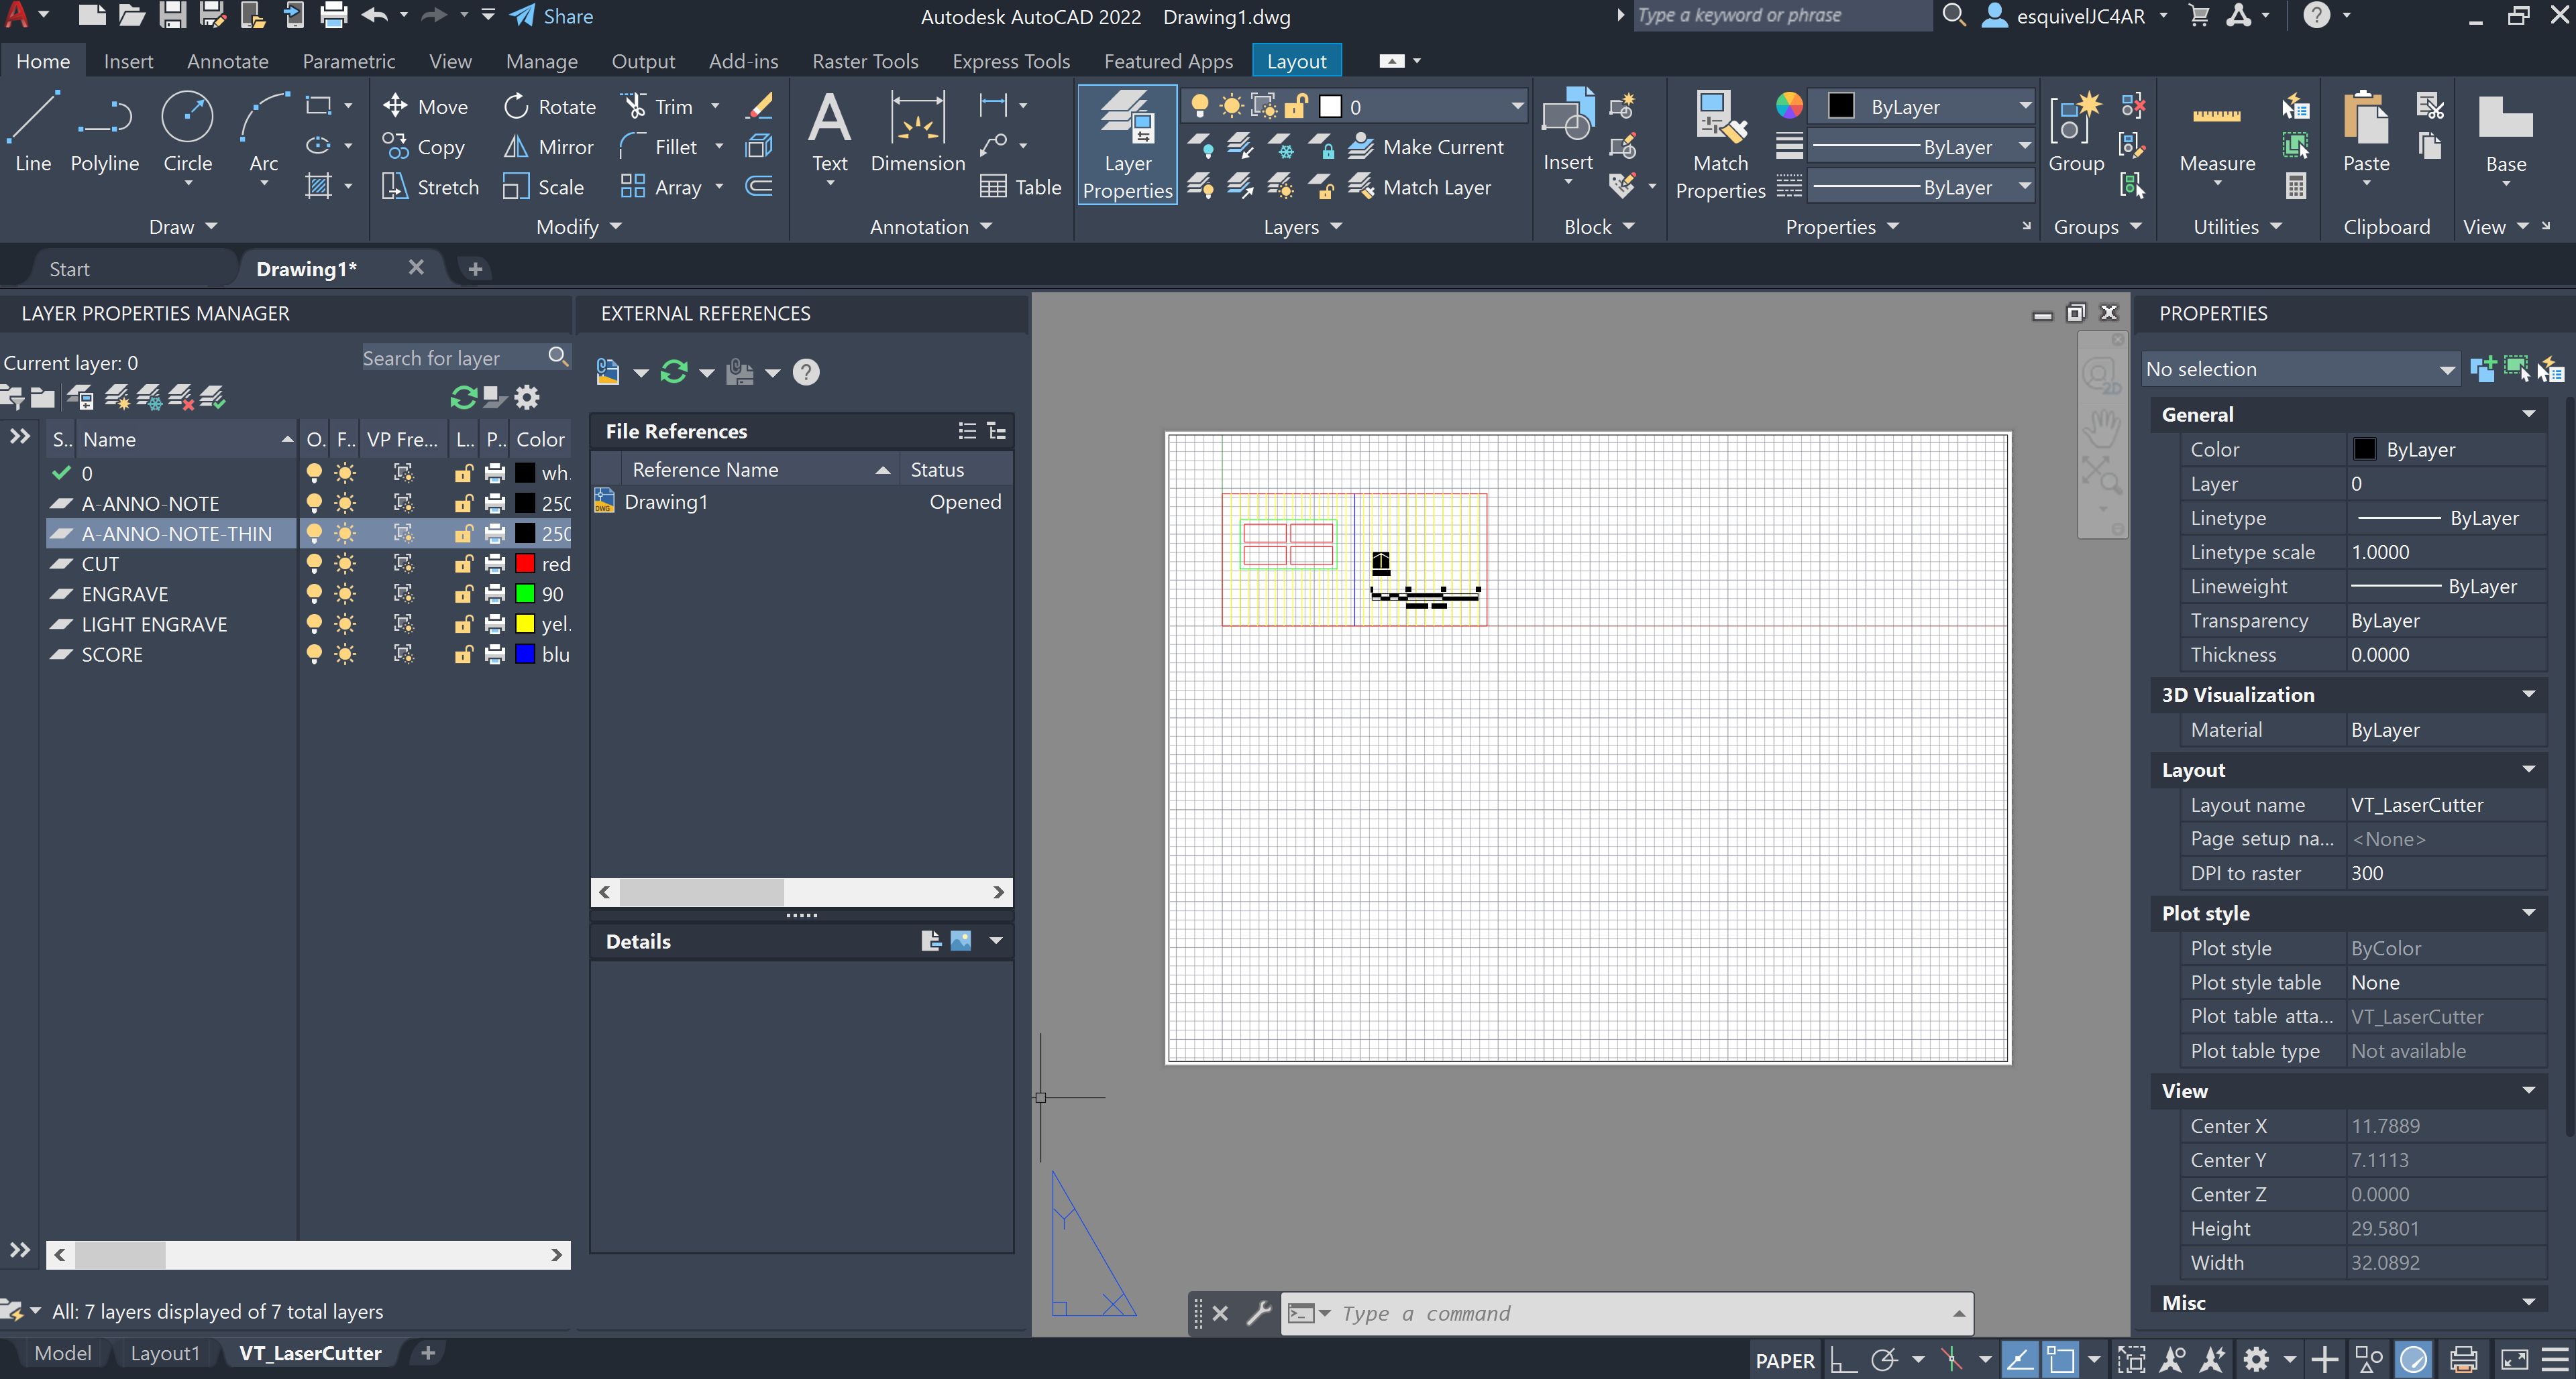Click the Attach DWG icon in External References

click(607, 373)
